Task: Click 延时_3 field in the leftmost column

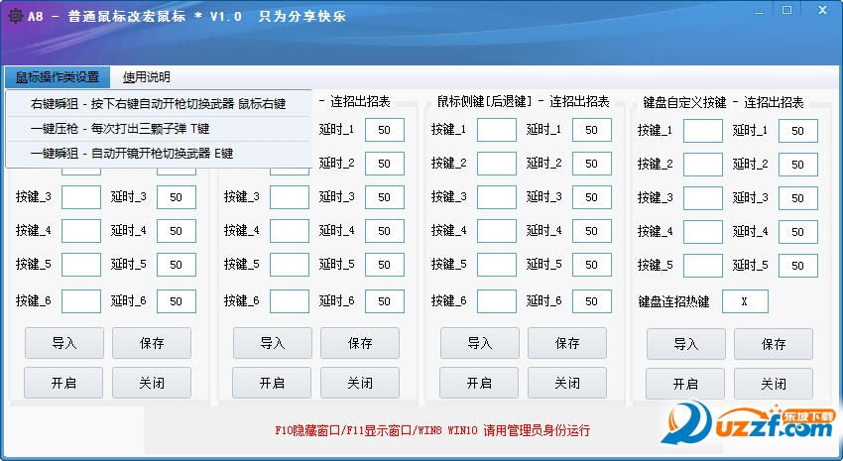Action: point(177,197)
